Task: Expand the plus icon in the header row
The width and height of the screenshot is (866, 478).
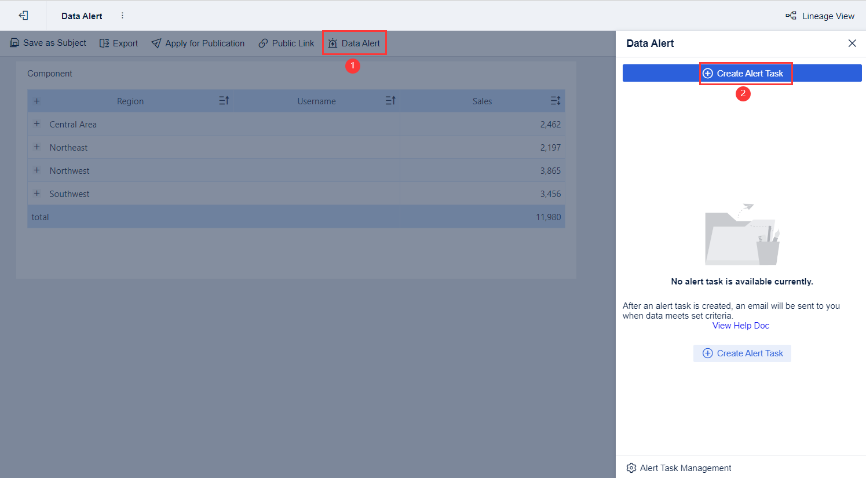Action: click(x=37, y=100)
